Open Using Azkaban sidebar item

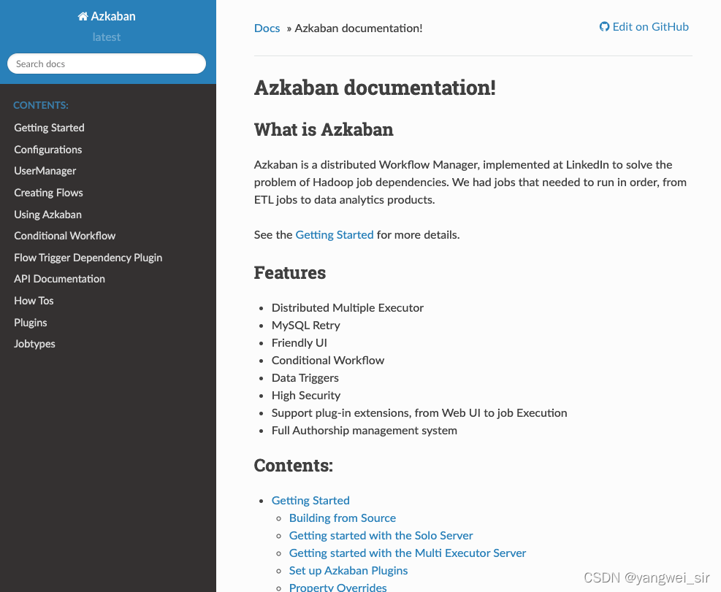pos(47,214)
